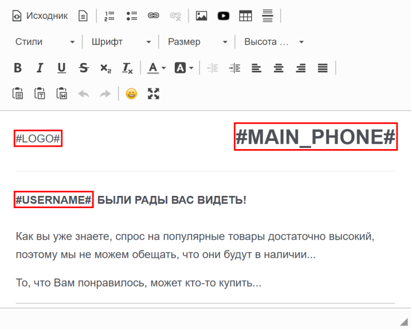Image resolution: width=412 pixels, height=330 pixels.
Task: Click the paste icon
Action: tap(18, 93)
